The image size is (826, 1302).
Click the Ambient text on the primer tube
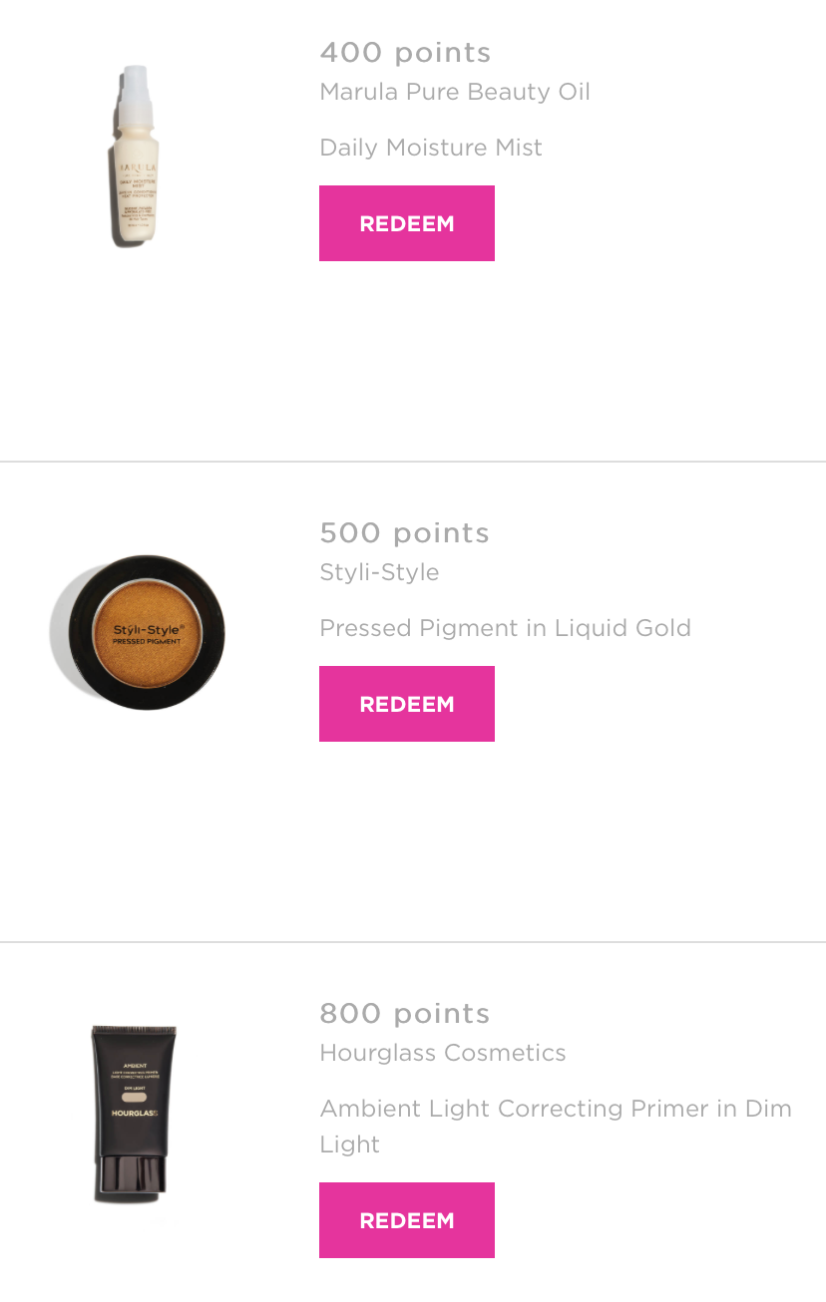point(135,1066)
